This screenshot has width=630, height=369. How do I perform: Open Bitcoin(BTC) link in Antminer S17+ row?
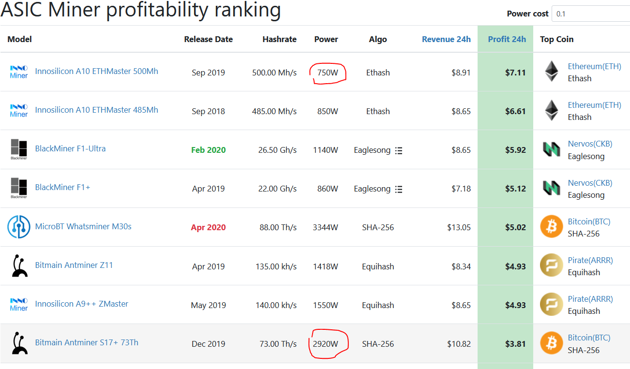[x=589, y=338]
